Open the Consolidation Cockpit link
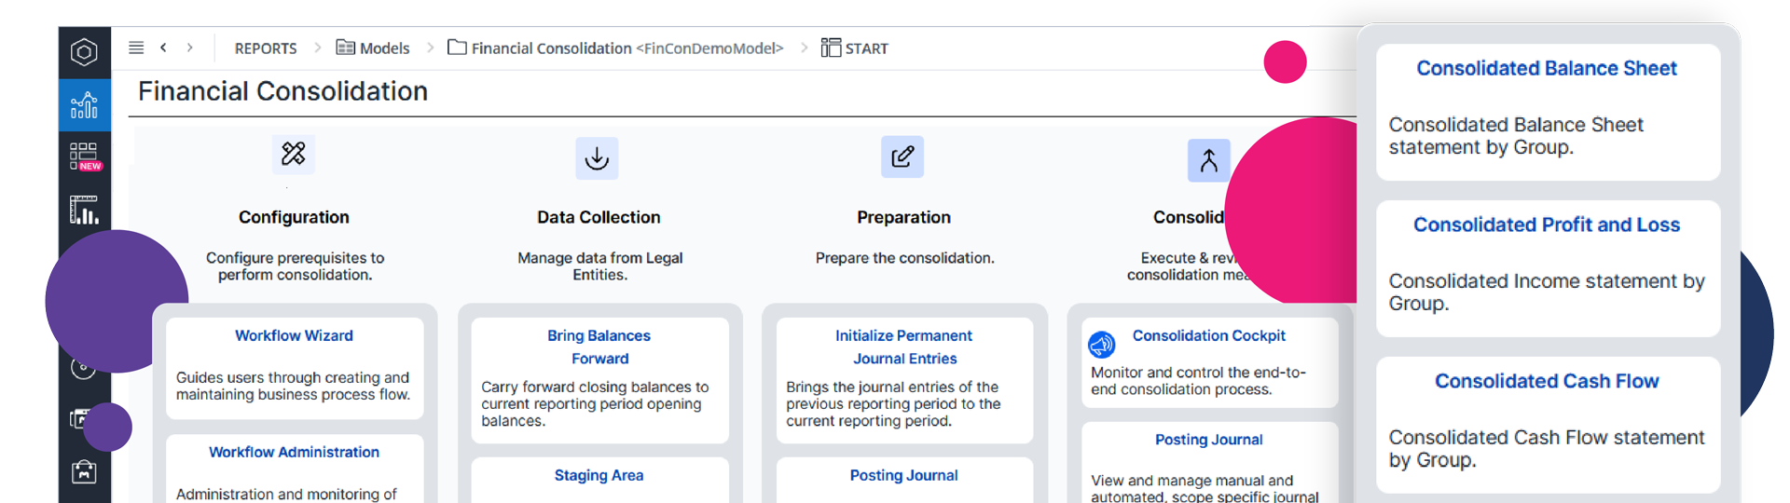 pos(1209,335)
